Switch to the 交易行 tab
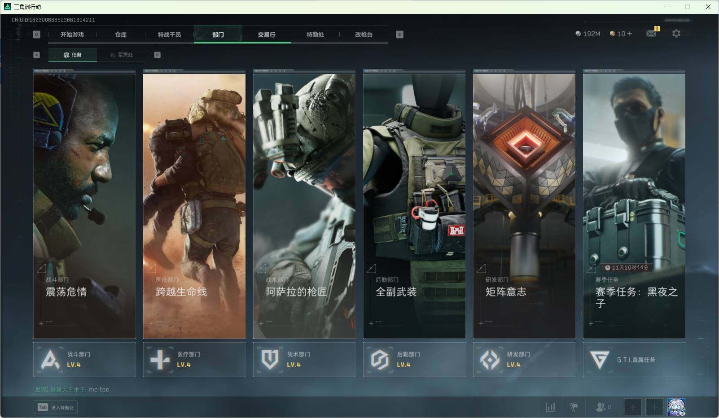Screen dimensions: 719x418 [267, 35]
